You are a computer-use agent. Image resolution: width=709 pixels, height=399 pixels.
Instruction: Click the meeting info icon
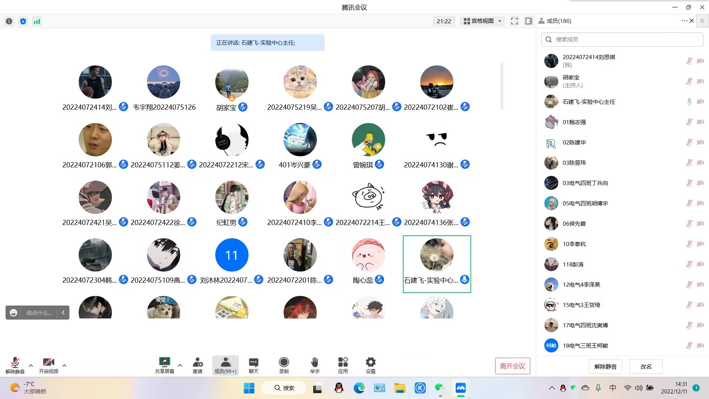click(9, 21)
